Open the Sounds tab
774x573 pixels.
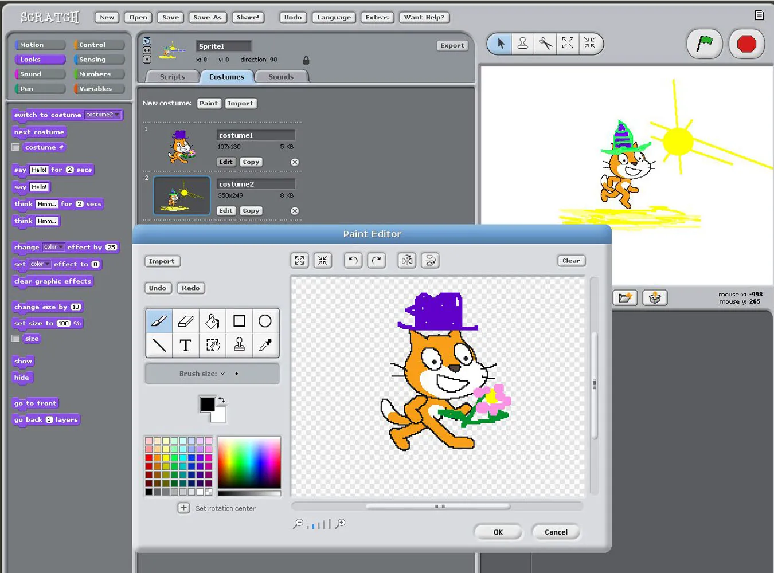tap(281, 77)
